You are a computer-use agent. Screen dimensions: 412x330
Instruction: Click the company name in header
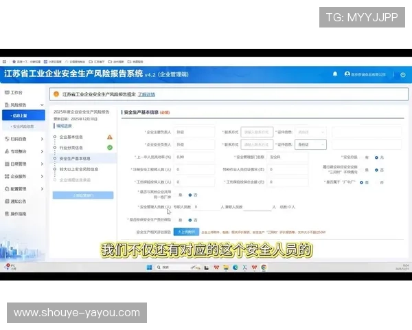(368, 74)
